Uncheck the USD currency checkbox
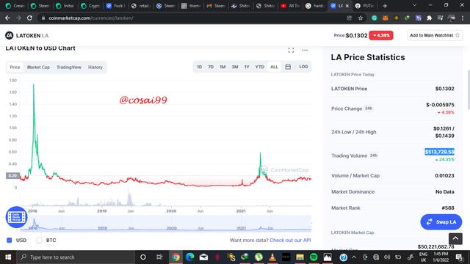This screenshot has width=470, height=264. click(x=10, y=240)
